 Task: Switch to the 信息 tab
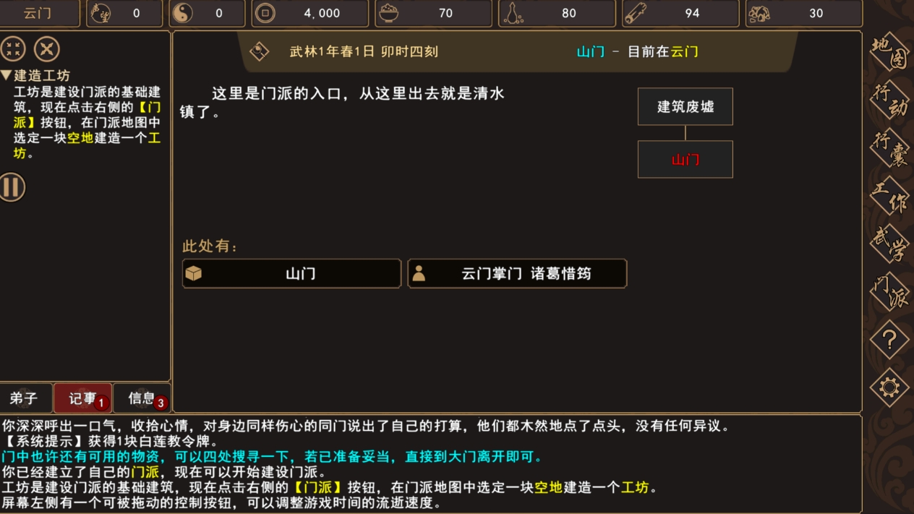tap(142, 398)
